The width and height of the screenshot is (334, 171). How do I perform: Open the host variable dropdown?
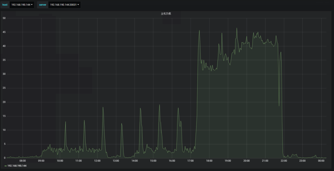click(22, 5)
